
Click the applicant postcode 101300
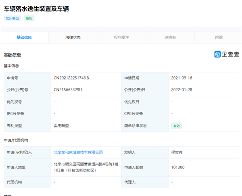pos(178,167)
